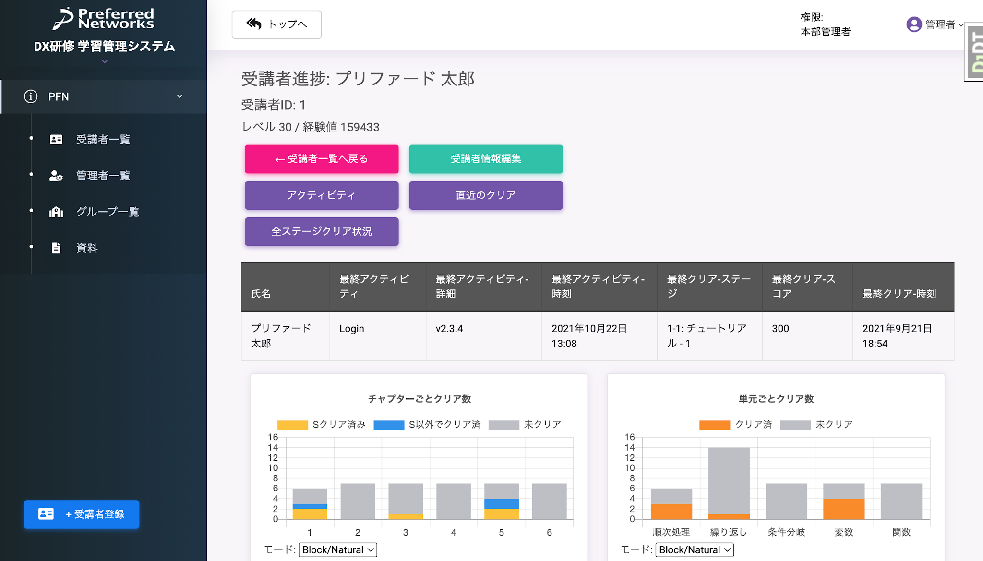Click the 資料 document icon
The height and width of the screenshot is (561, 983).
click(56, 248)
